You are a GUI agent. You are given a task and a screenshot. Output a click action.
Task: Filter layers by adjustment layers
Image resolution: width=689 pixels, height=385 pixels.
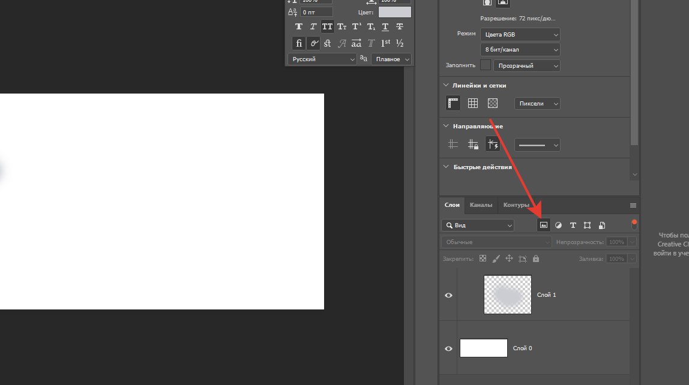558,225
